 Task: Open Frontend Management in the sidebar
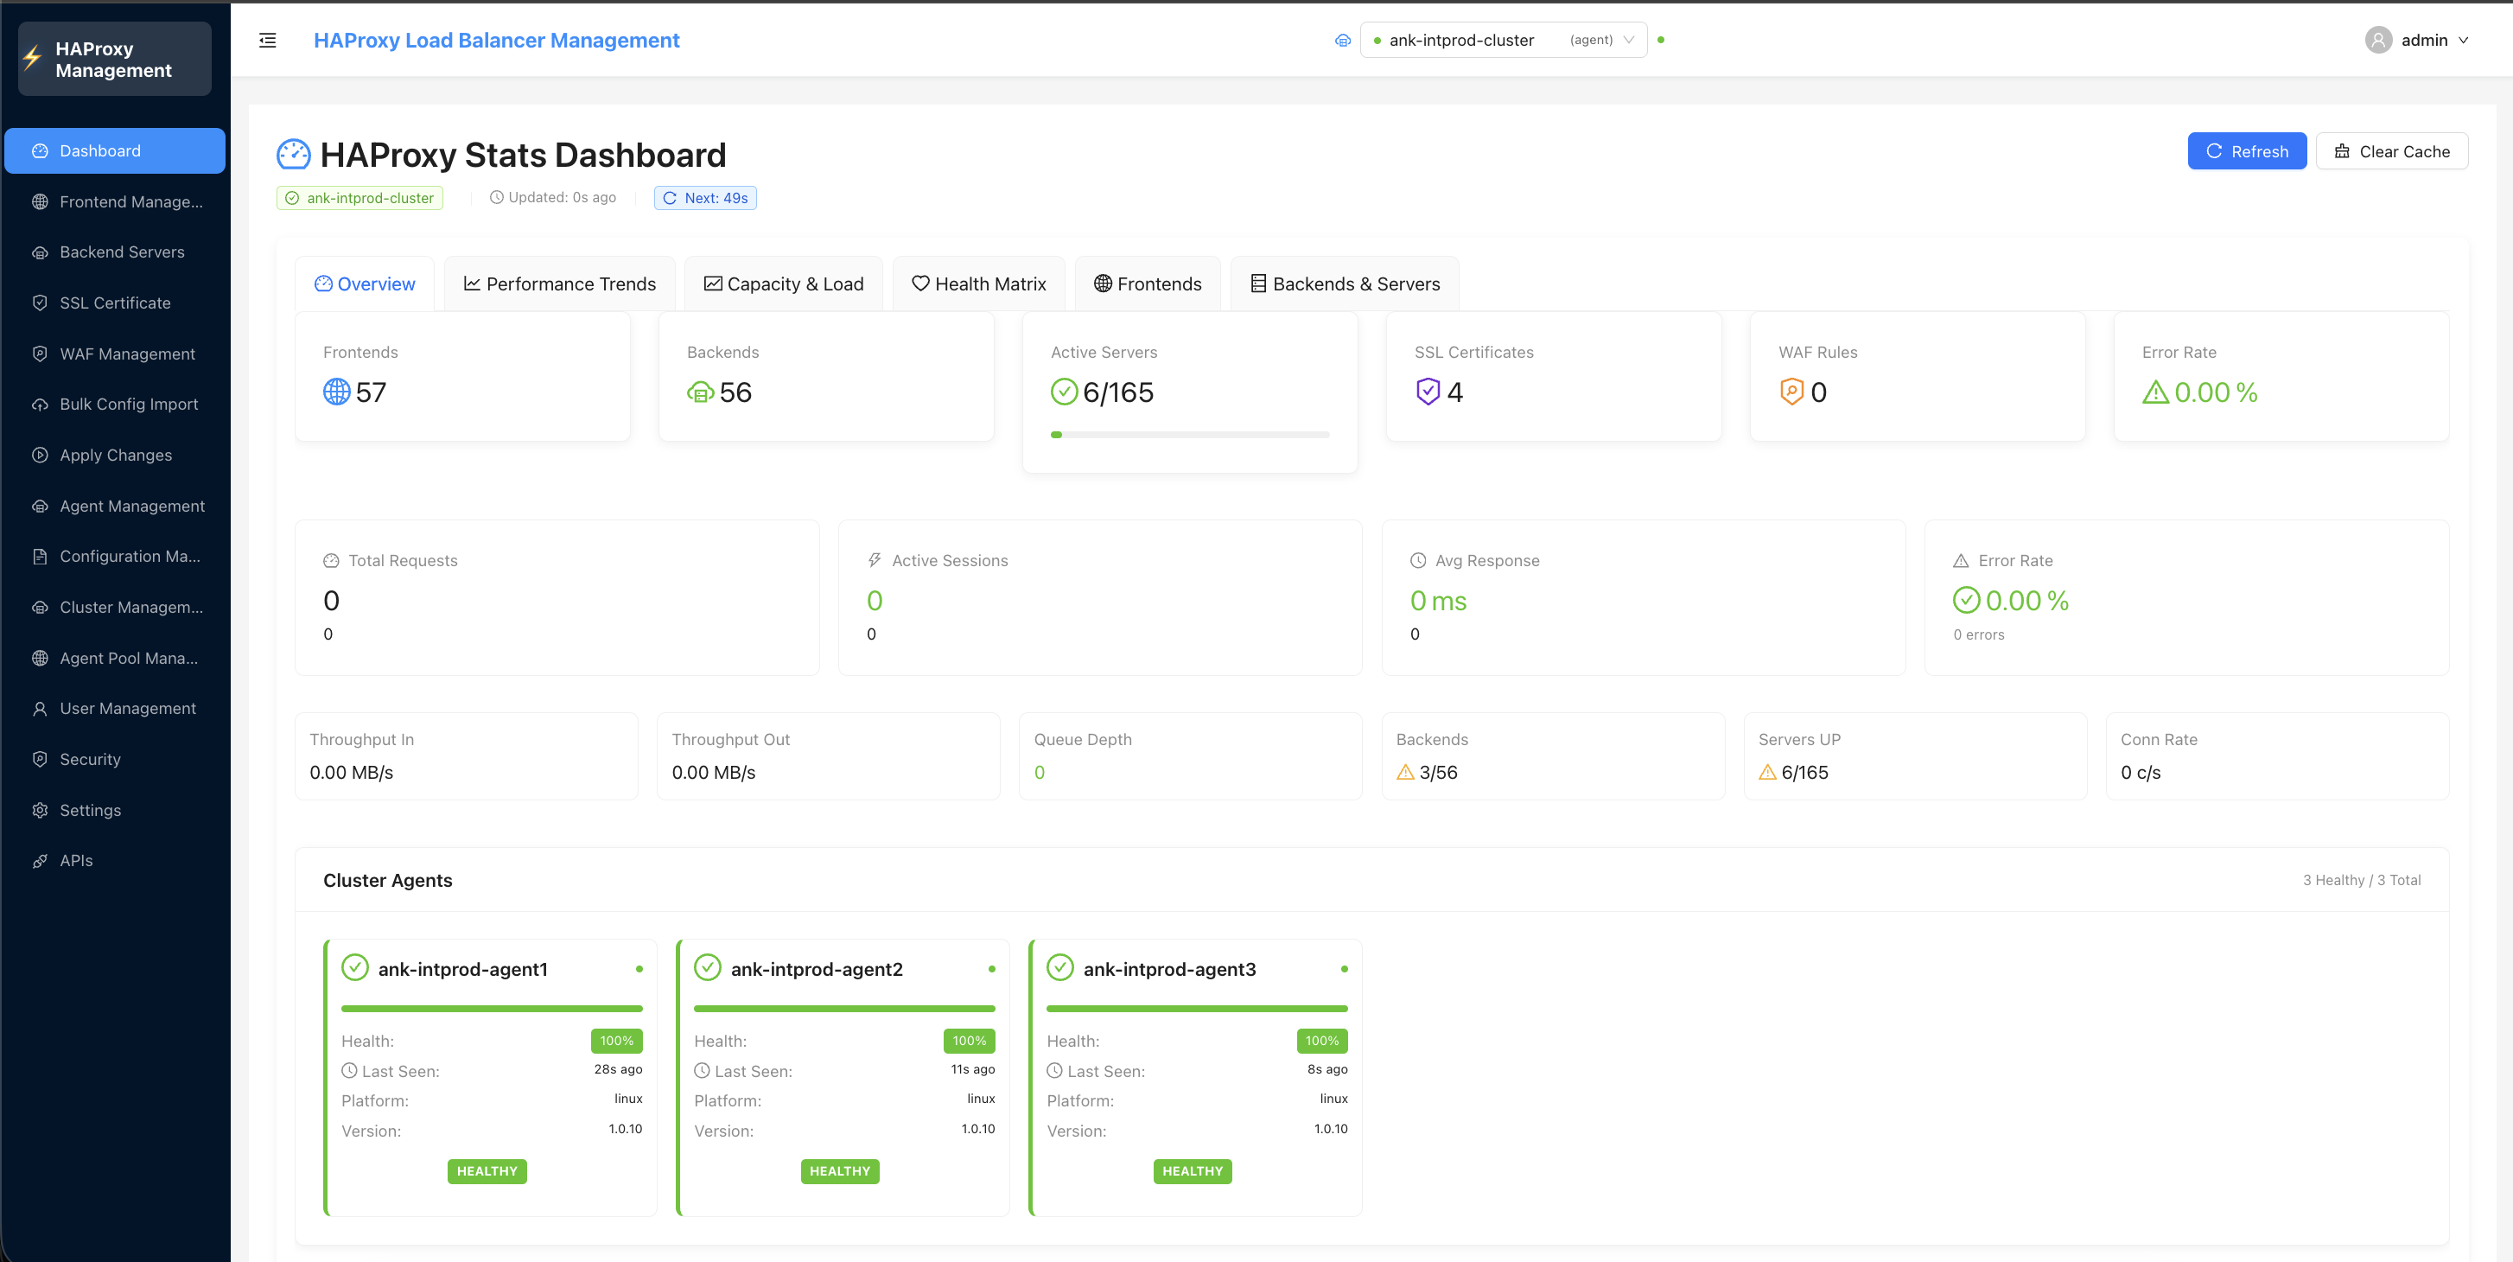115,201
